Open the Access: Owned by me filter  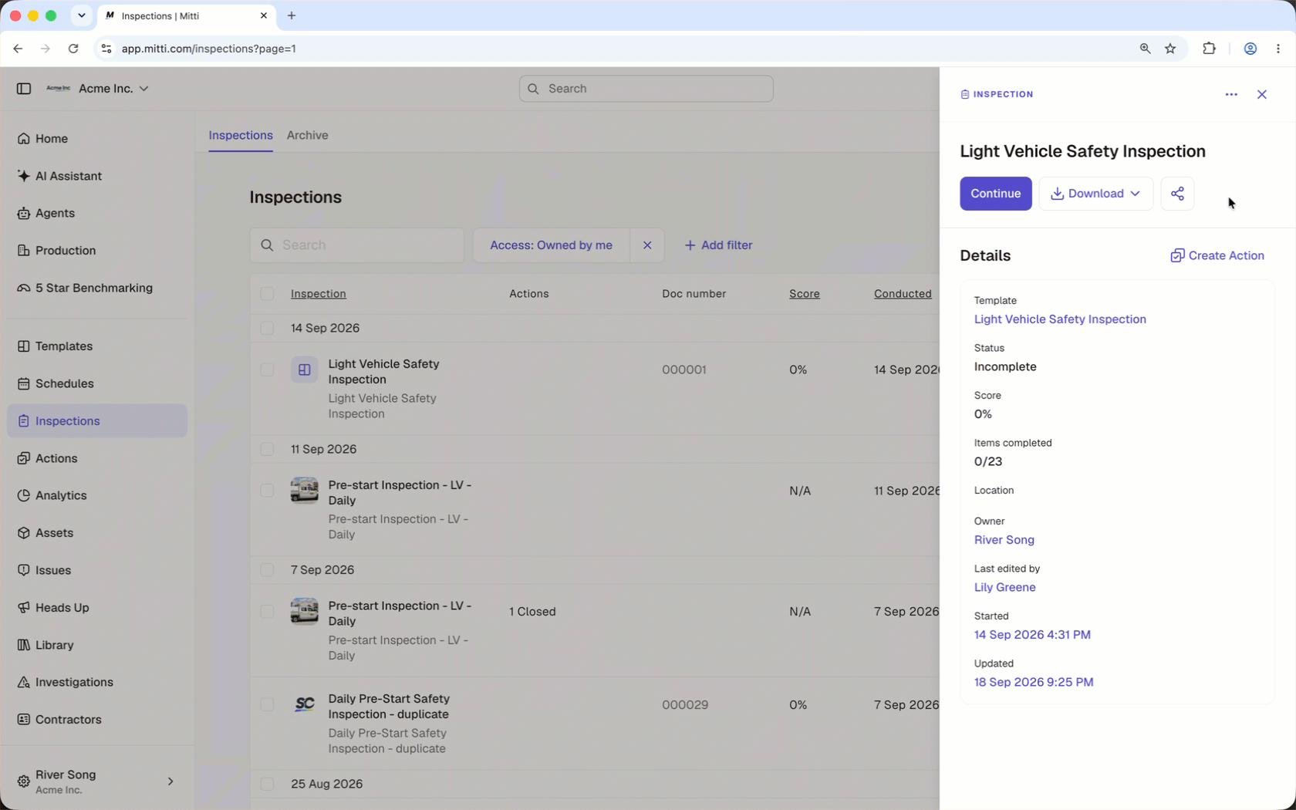click(x=551, y=245)
